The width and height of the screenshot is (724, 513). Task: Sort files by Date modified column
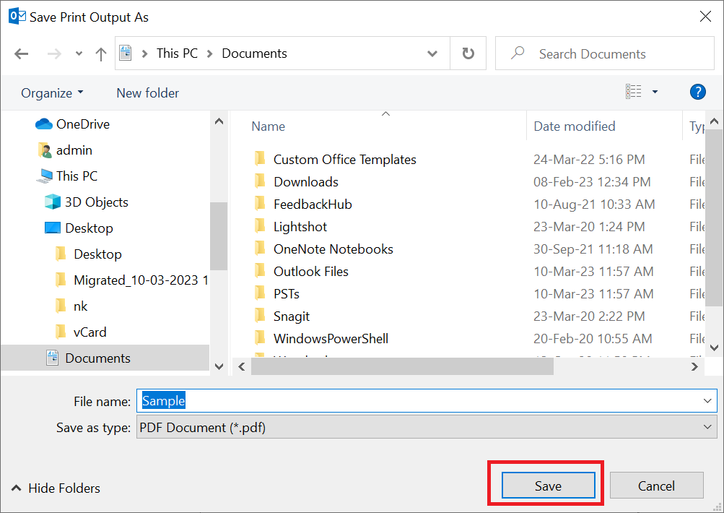coord(574,126)
